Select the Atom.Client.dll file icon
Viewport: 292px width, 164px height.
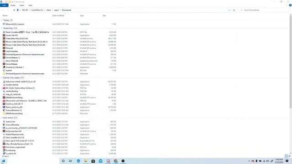(x=4, y=61)
